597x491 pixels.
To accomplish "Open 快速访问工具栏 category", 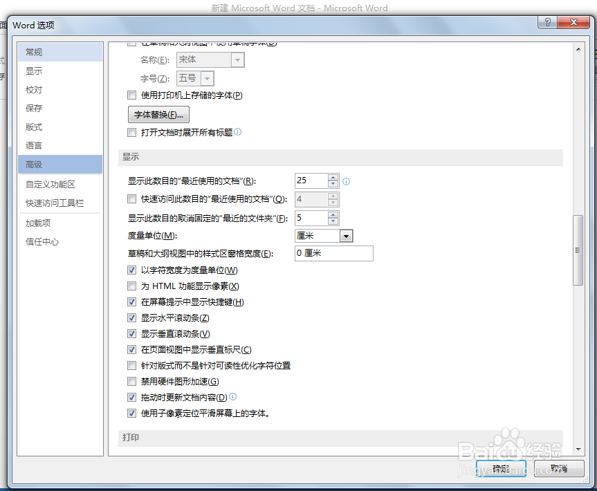I will pyautogui.click(x=60, y=203).
